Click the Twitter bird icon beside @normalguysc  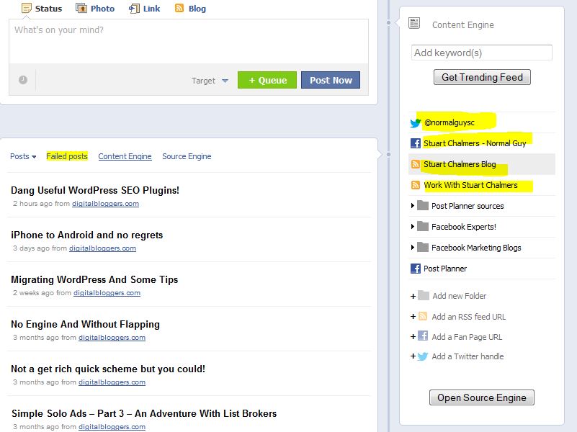click(416, 123)
